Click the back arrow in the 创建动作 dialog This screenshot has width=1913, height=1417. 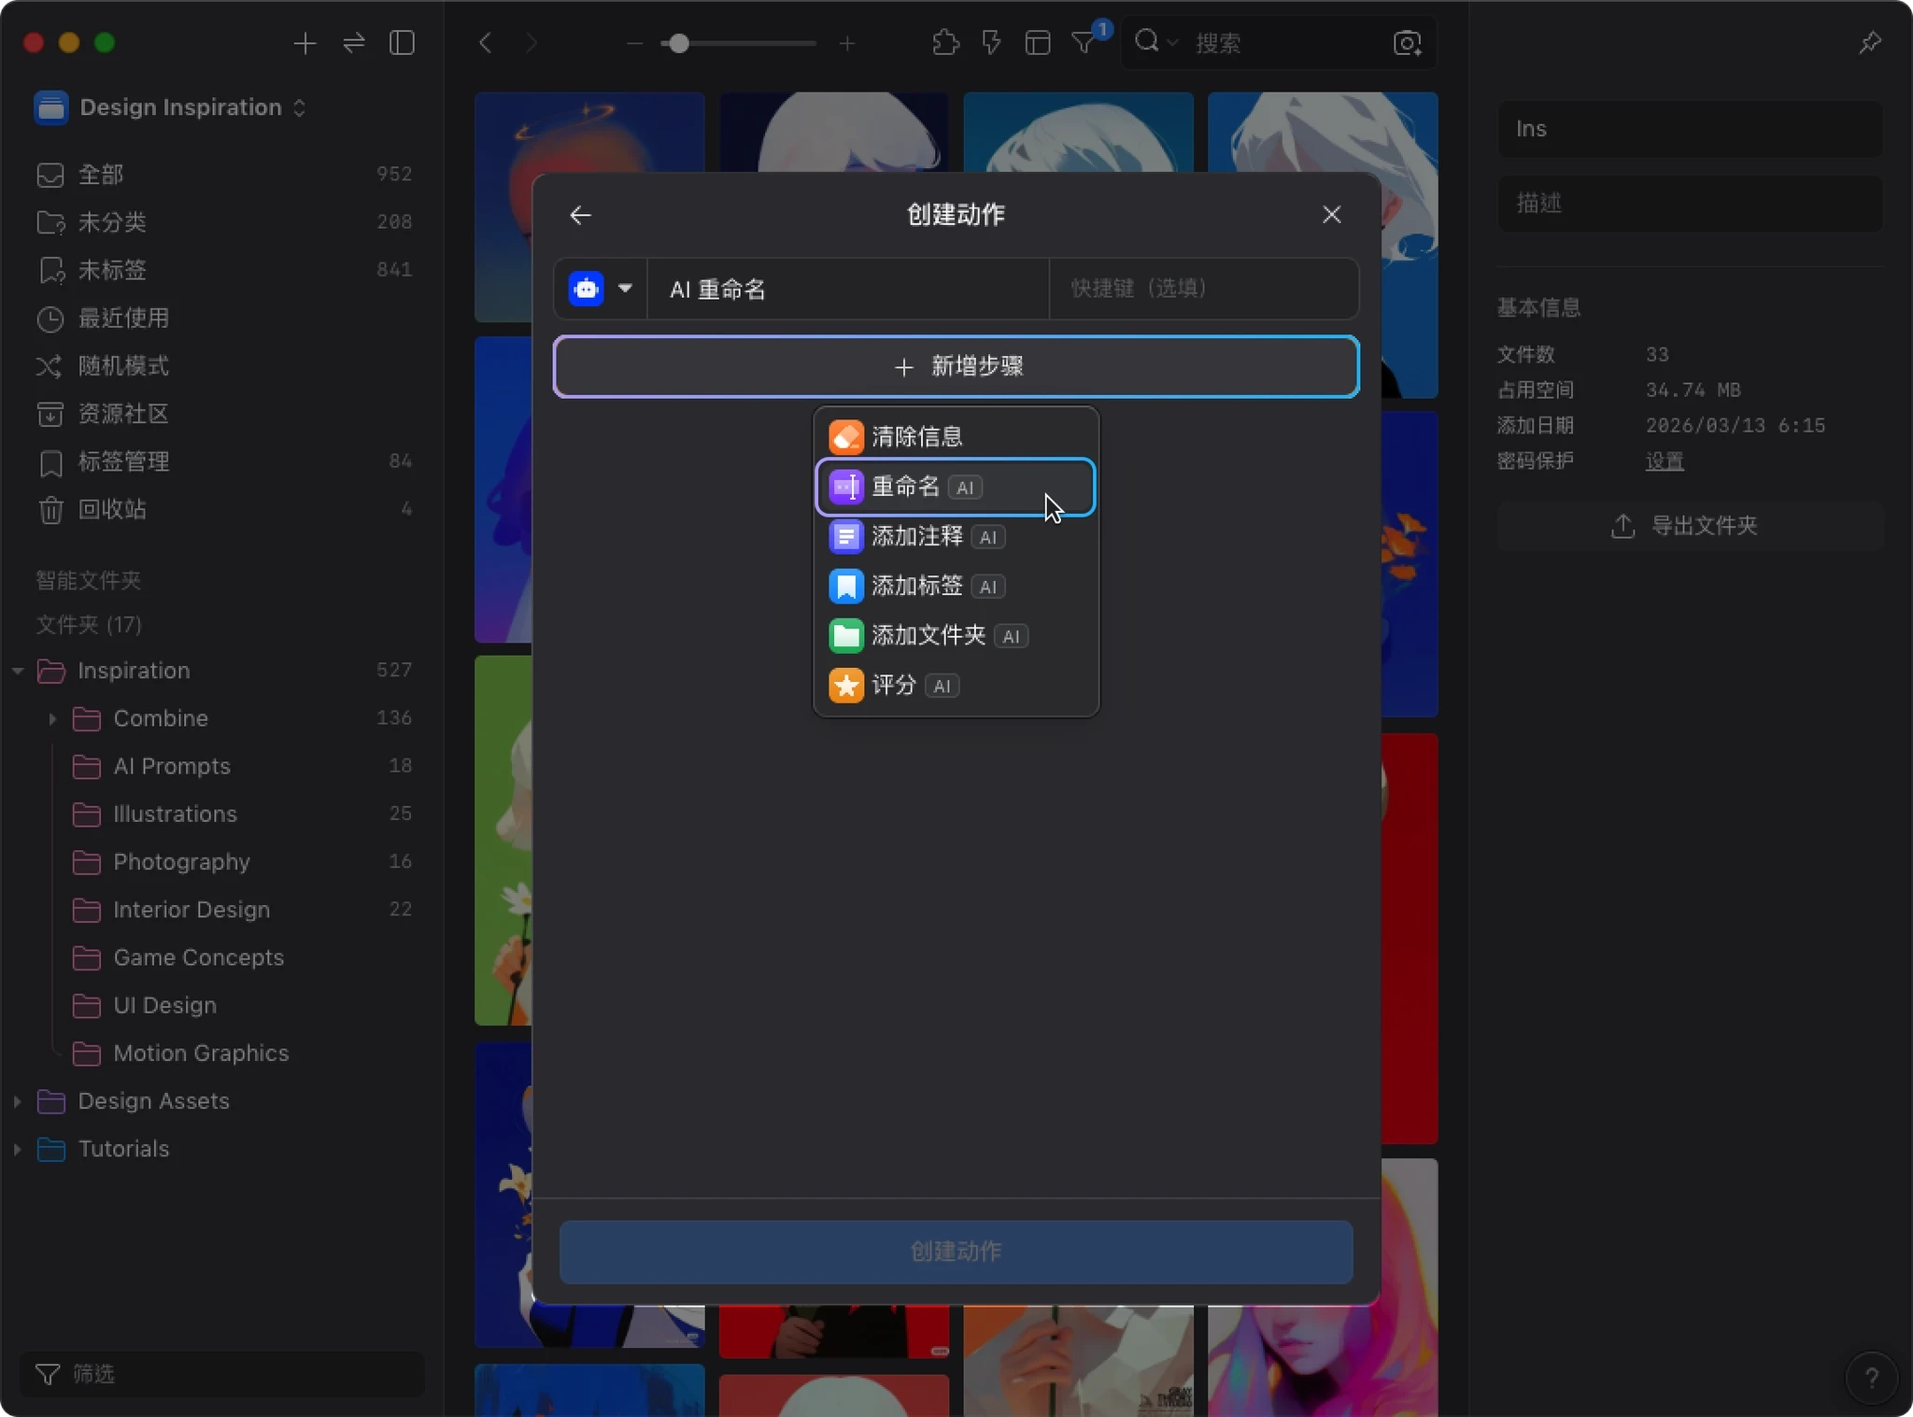click(580, 215)
